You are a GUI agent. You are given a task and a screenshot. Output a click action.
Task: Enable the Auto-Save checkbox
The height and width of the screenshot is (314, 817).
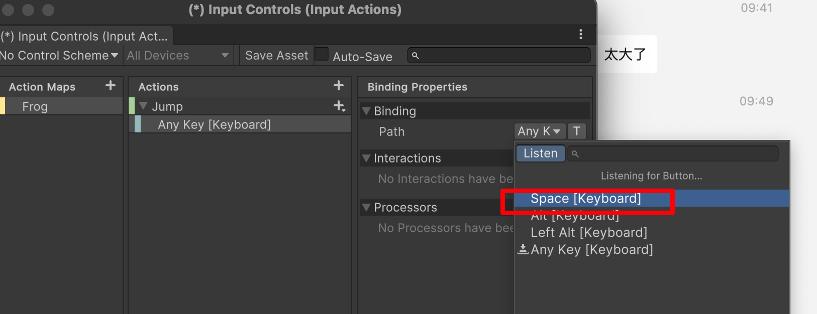coord(322,54)
